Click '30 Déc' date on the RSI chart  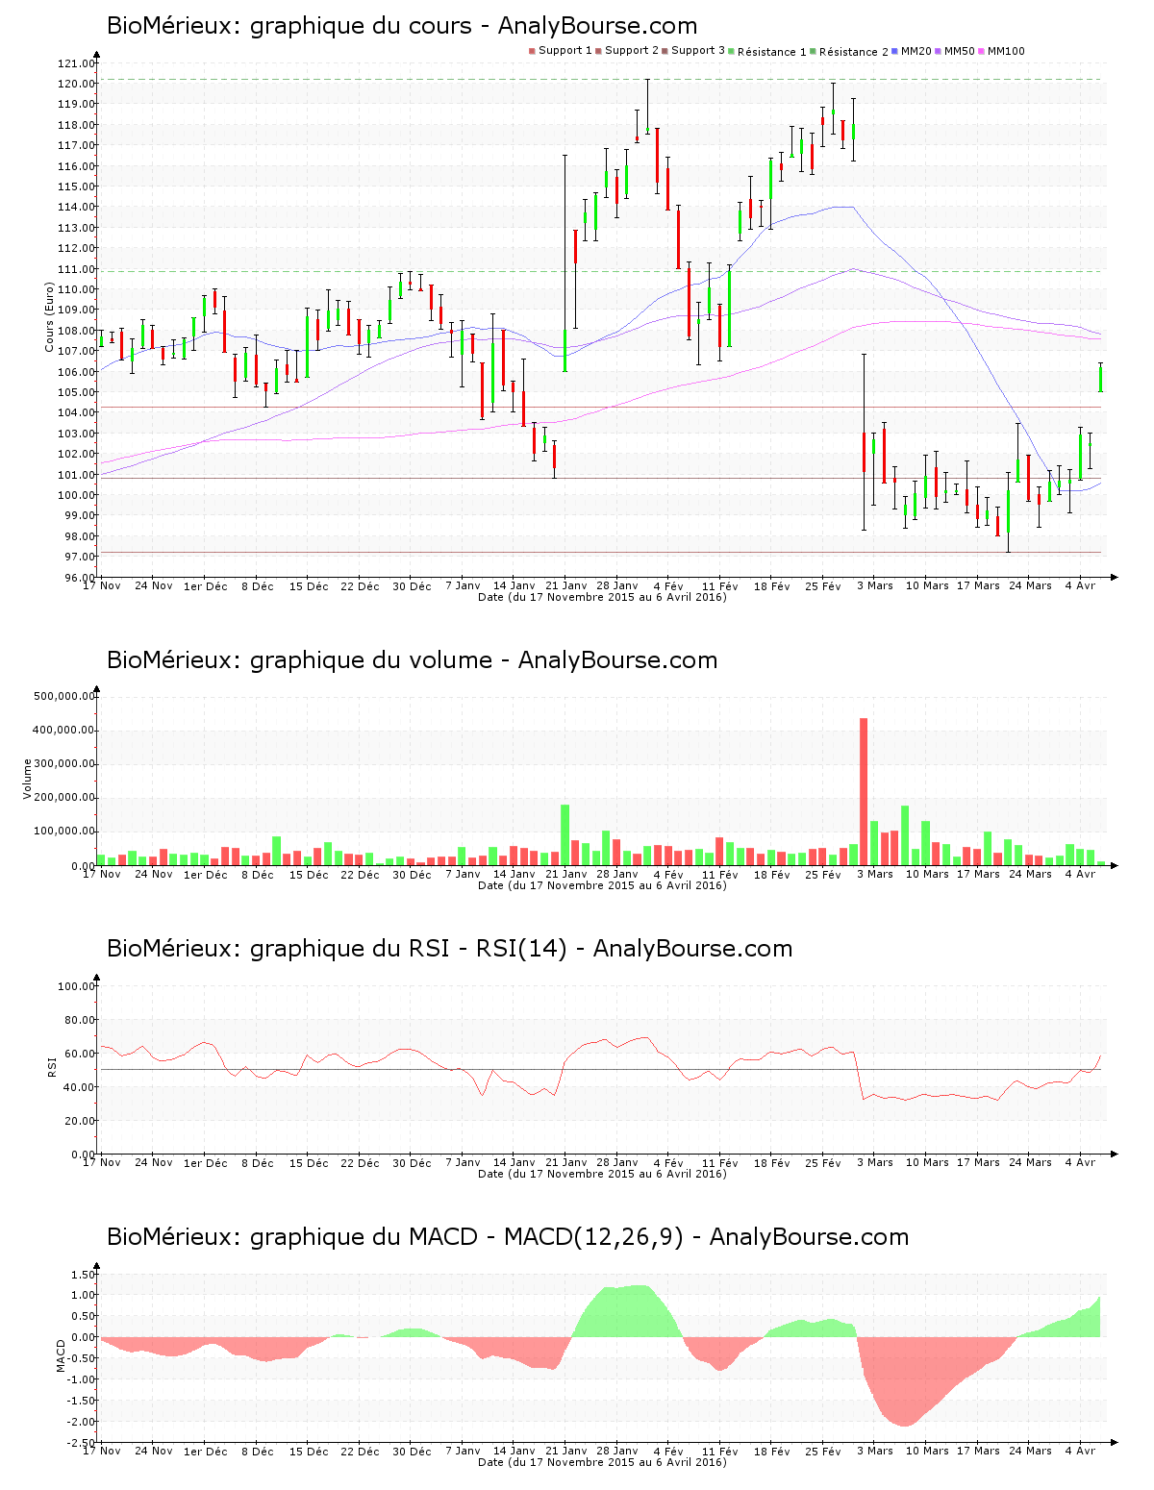[413, 1162]
